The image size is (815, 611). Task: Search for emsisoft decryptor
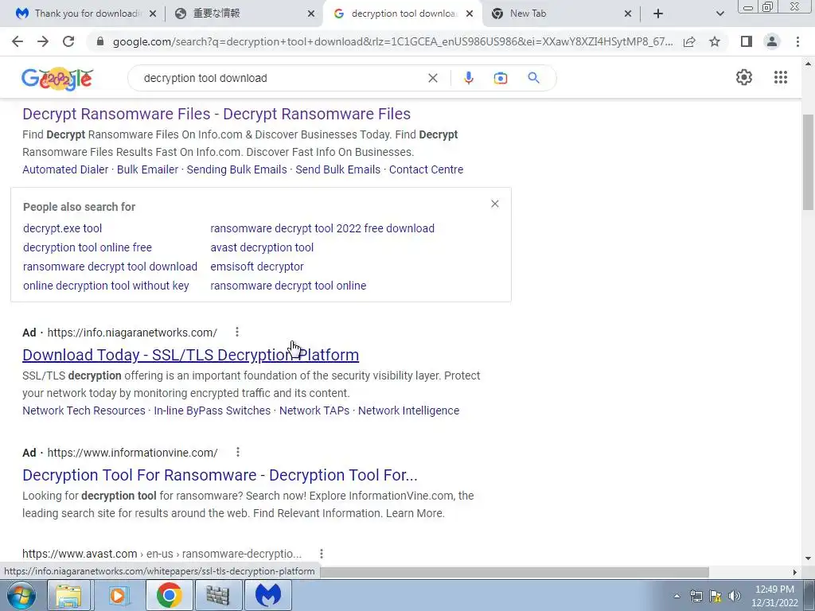coord(257,267)
